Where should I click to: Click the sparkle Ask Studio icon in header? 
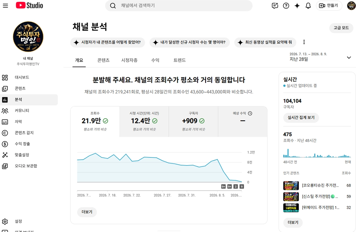(x=297, y=6)
